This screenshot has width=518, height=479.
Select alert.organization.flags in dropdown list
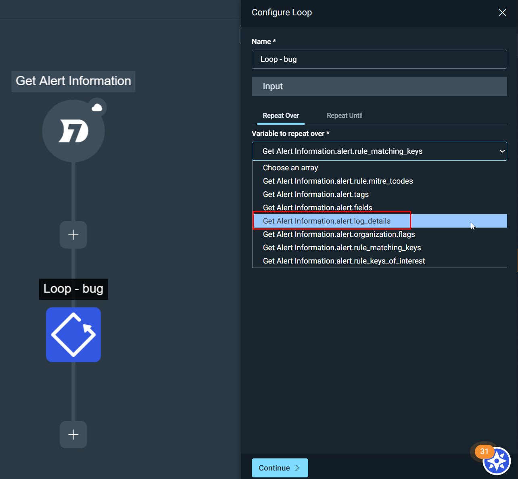(338, 234)
